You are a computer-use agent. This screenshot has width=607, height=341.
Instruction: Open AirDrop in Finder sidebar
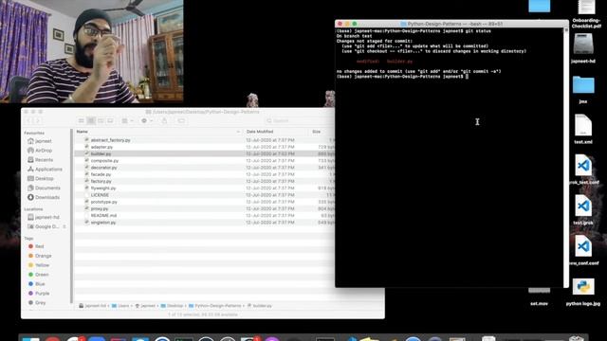40,151
